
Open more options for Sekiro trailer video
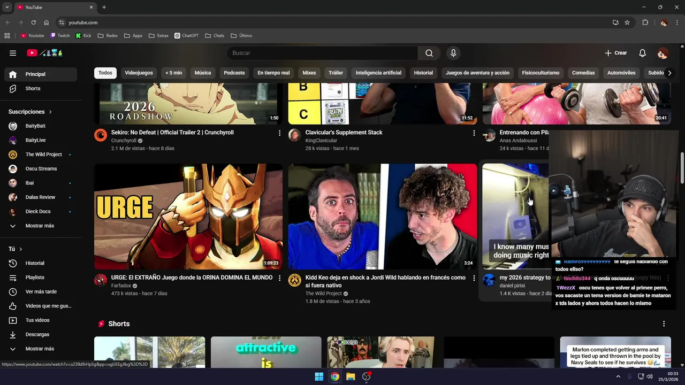pos(279,133)
